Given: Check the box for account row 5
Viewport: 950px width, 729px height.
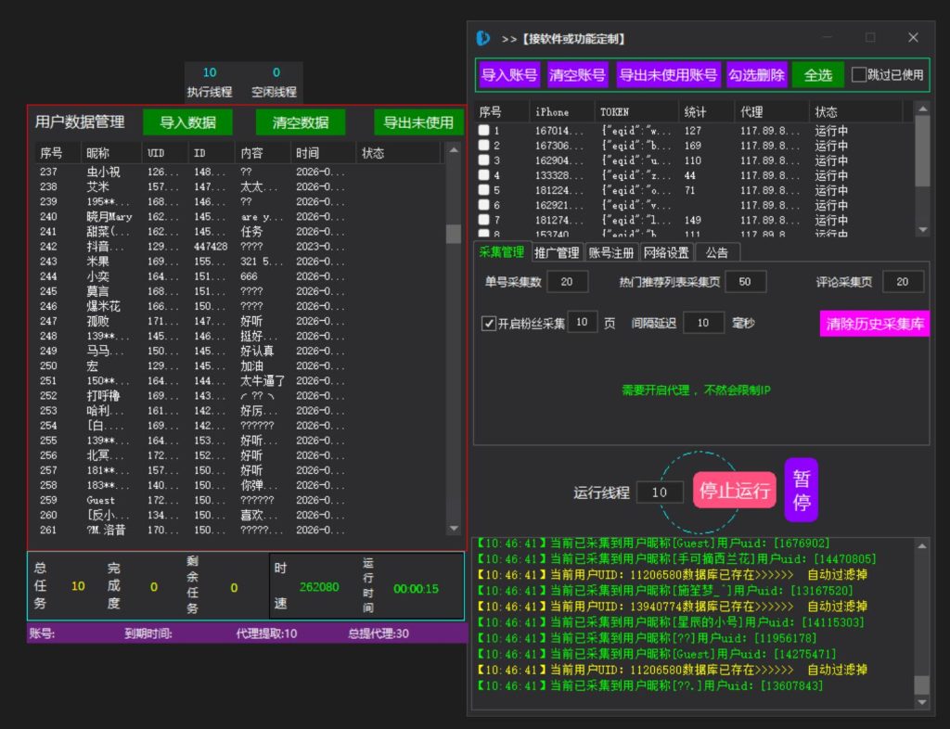Looking at the screenshot, I should tap(483, 190).
